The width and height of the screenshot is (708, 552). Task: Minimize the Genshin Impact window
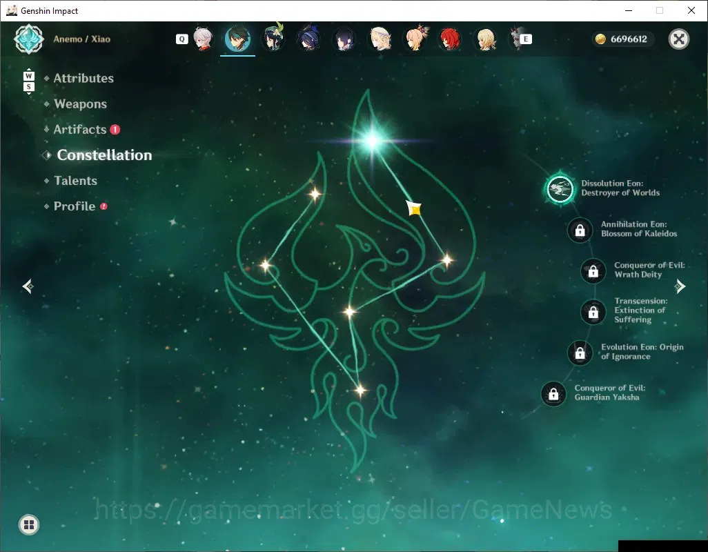pyautogui.click(x=628, y=10)
